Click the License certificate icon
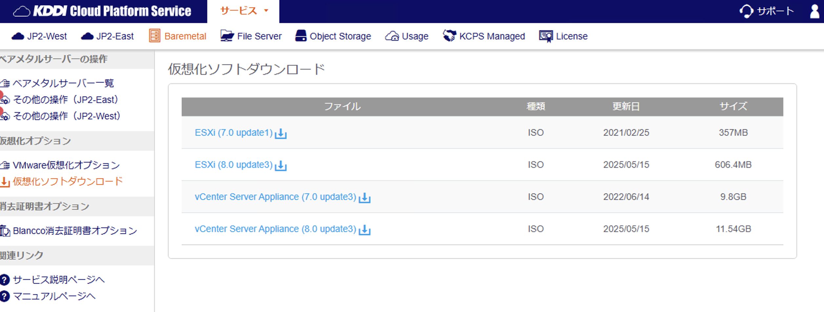Screen dimensions: 824x312 (546, 36)
